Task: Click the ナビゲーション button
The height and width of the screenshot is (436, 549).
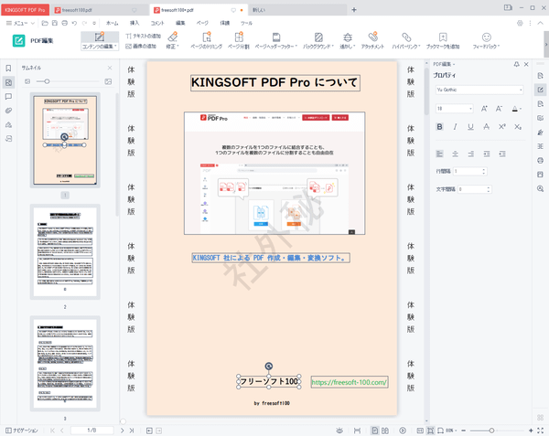Action: pyautogui.click(x=22, y=431)
